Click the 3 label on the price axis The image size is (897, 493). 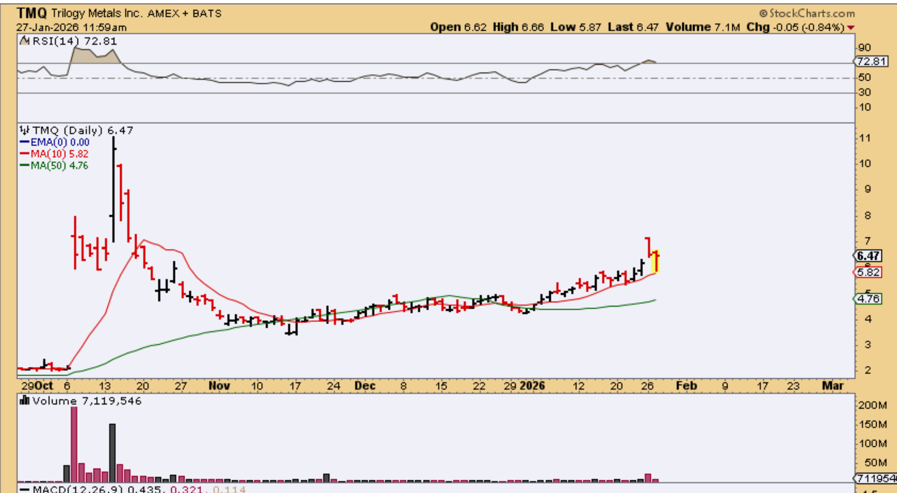868,345
